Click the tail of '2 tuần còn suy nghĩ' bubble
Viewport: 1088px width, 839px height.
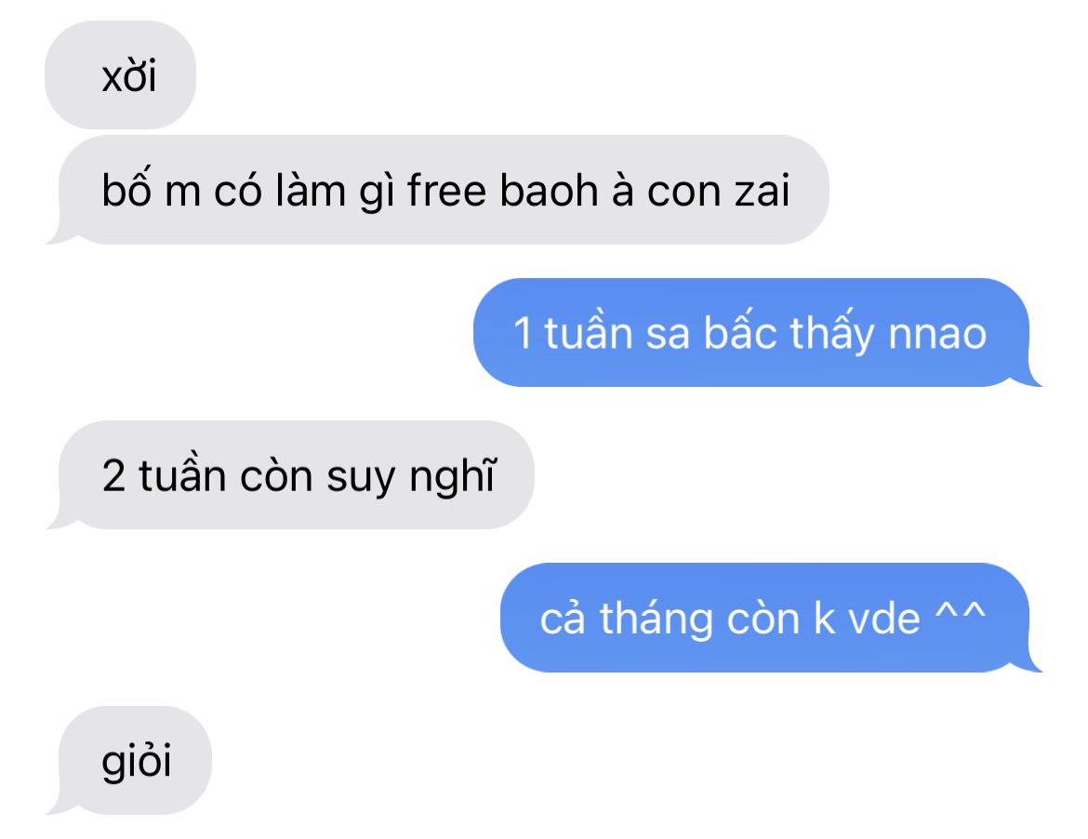point(61,521)
